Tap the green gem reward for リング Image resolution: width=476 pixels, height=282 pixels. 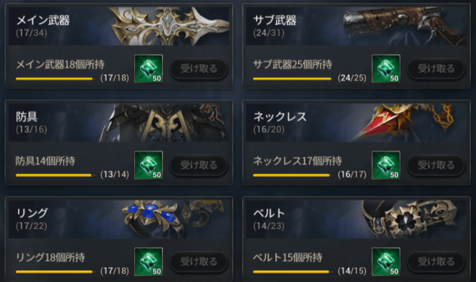coord(149,262)
